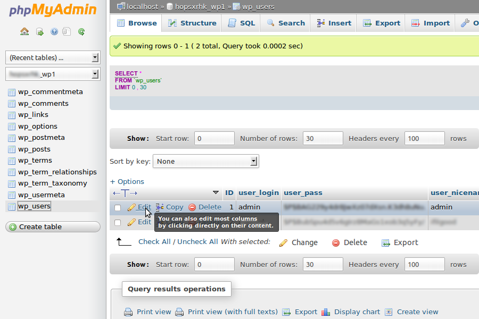
Task: Sort by the ID column header
Action: click(229, 193)
